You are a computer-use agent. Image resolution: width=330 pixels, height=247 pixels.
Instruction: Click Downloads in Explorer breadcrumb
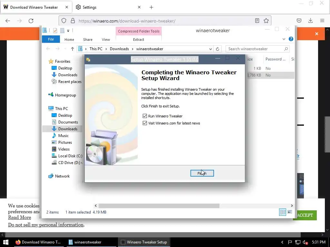tap(119, 49)
